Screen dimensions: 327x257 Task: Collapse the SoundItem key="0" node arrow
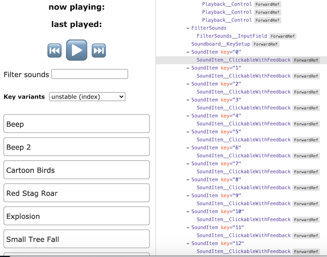click(188, 52)
